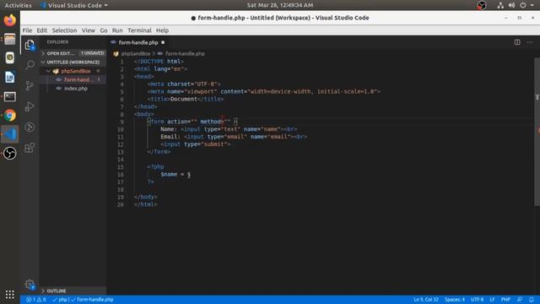
Task: Open the power menu in top bar
Action: click(x=523, y=5)
